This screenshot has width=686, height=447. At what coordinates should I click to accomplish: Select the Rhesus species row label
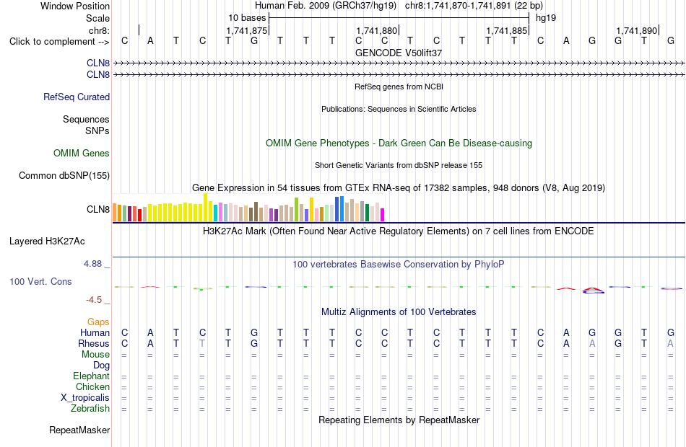pyautogui.click(x=94, y=344)
